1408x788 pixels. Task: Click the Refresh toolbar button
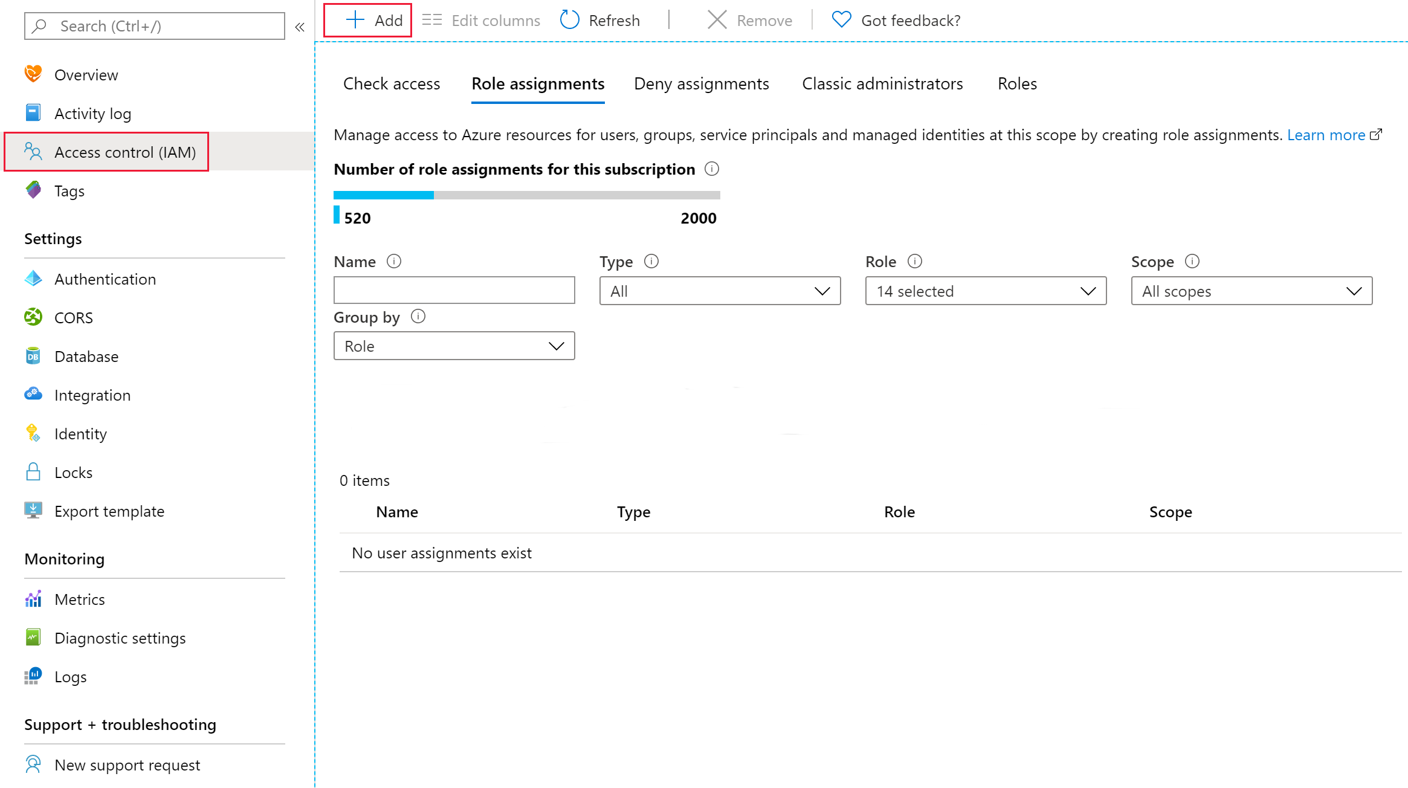599,19
